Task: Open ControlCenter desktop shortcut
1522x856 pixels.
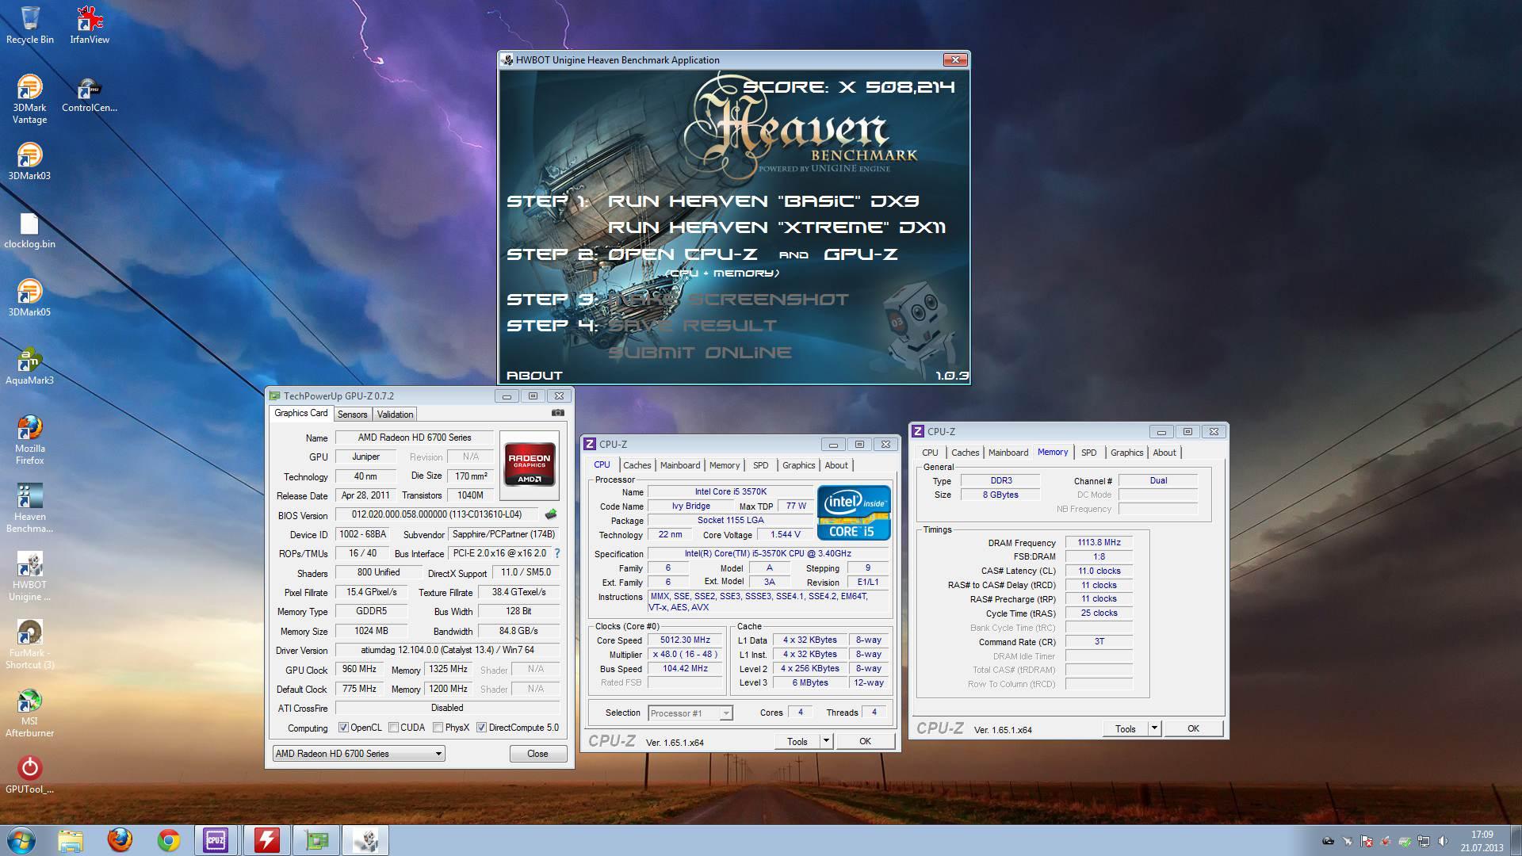Action: tap(90, 94)
